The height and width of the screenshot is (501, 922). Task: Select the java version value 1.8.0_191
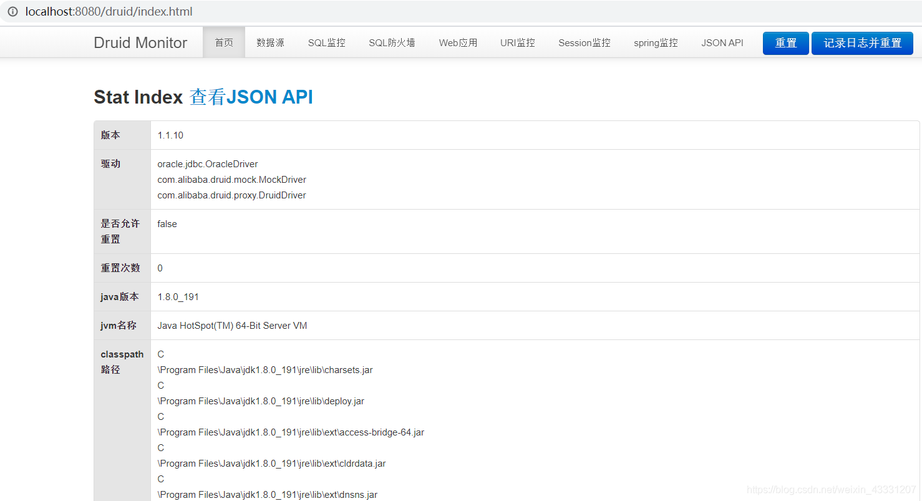[178, 297]
